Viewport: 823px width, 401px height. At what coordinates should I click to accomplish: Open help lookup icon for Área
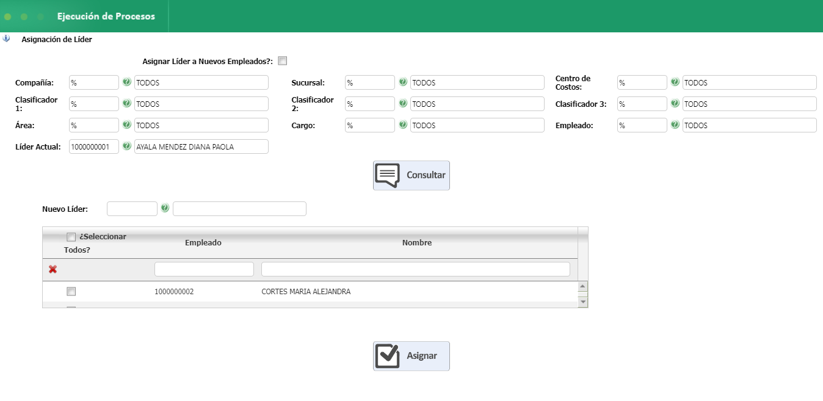(x=126, y=125)
